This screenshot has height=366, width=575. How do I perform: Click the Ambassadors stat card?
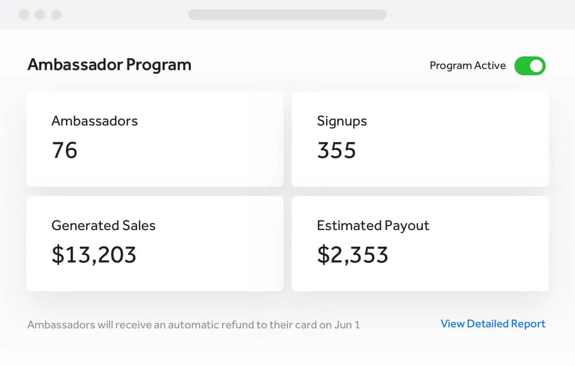154,139
